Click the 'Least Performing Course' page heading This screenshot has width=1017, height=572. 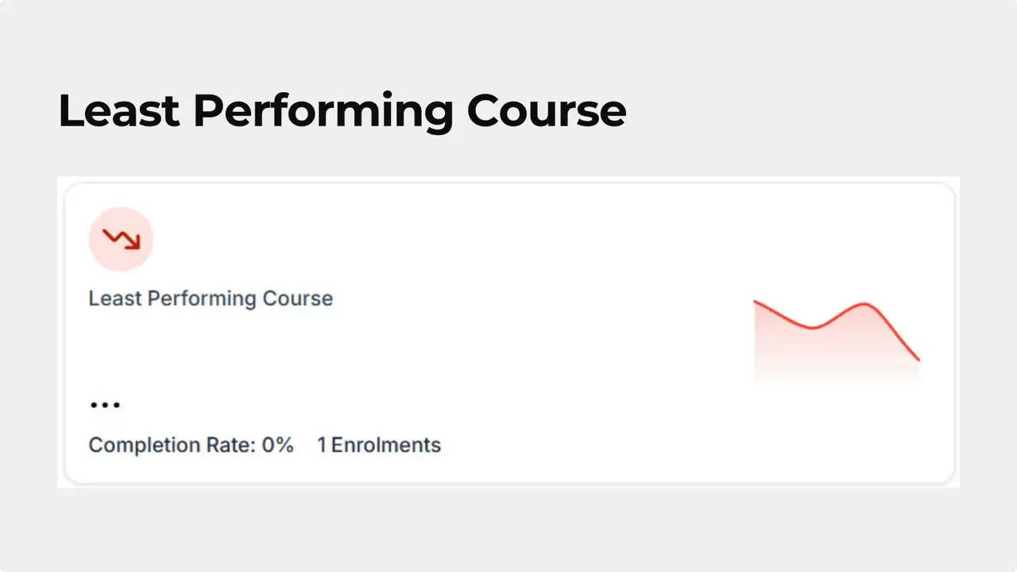[342, 110]
